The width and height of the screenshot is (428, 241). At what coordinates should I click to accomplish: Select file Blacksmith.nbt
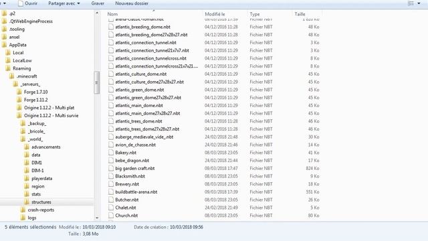point(130,176)
